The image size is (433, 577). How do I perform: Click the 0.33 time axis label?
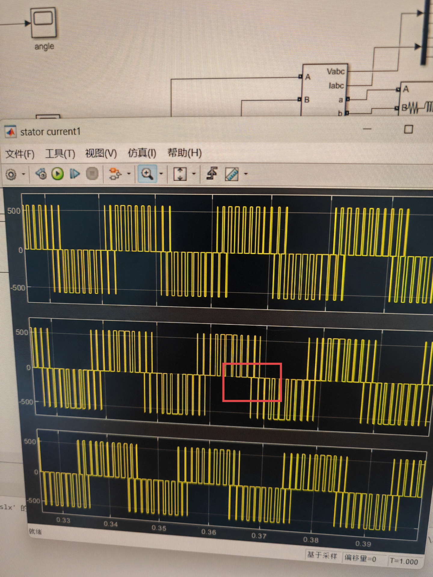[63, 520]
